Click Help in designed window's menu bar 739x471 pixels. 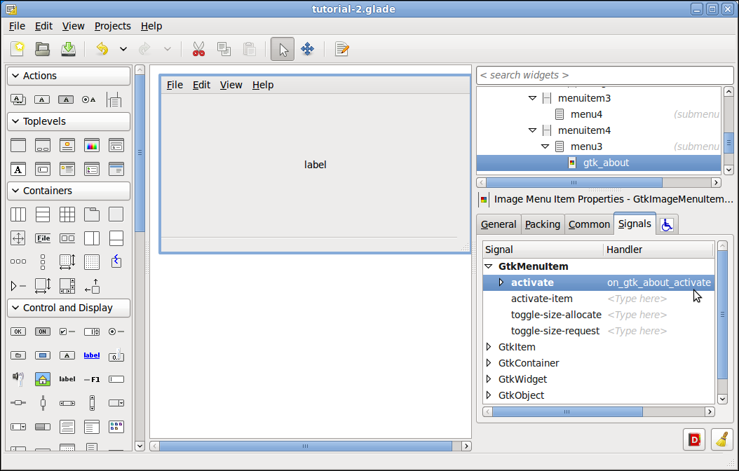click(263, 85)
